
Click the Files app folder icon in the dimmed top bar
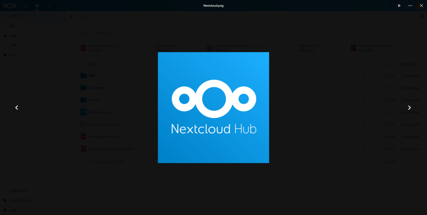coord(37,6)
